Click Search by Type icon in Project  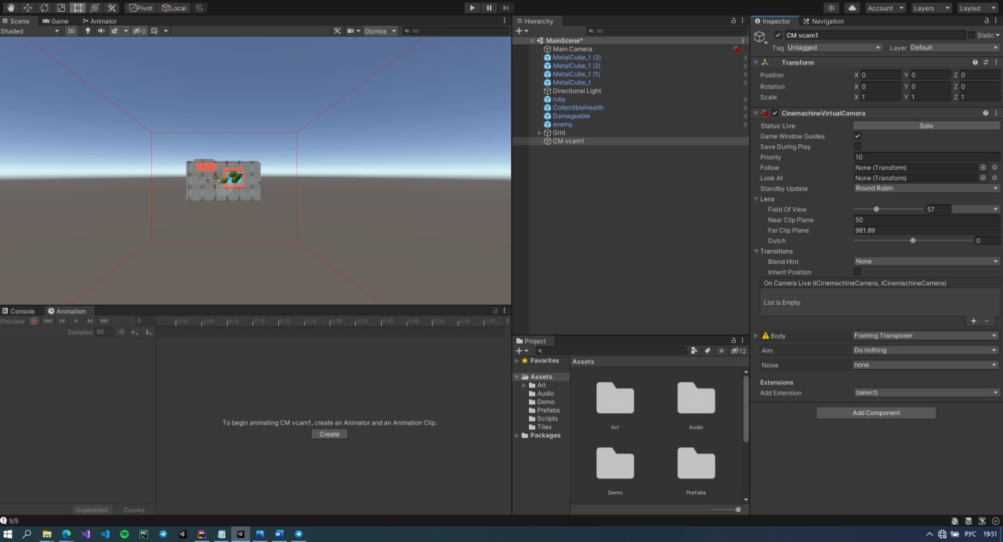click(x=693, y=351)
